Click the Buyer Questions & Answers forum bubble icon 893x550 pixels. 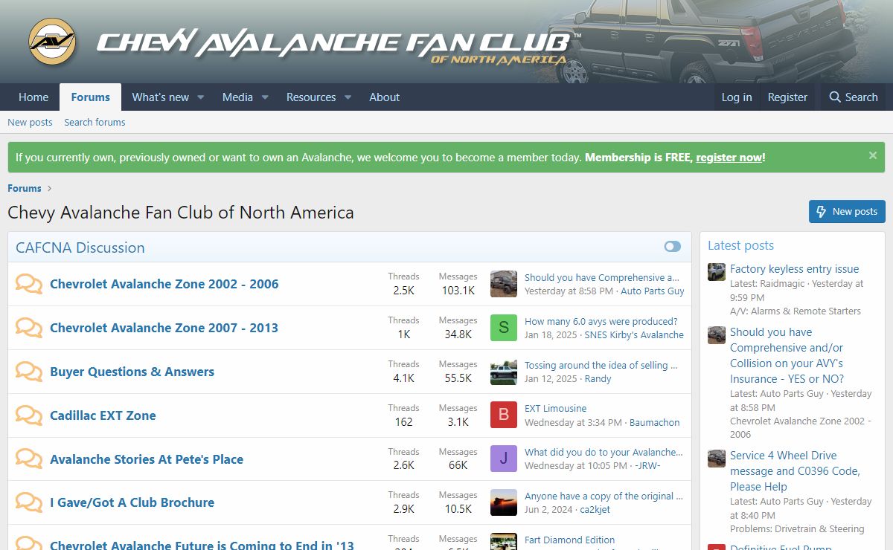tap(29, 372)
